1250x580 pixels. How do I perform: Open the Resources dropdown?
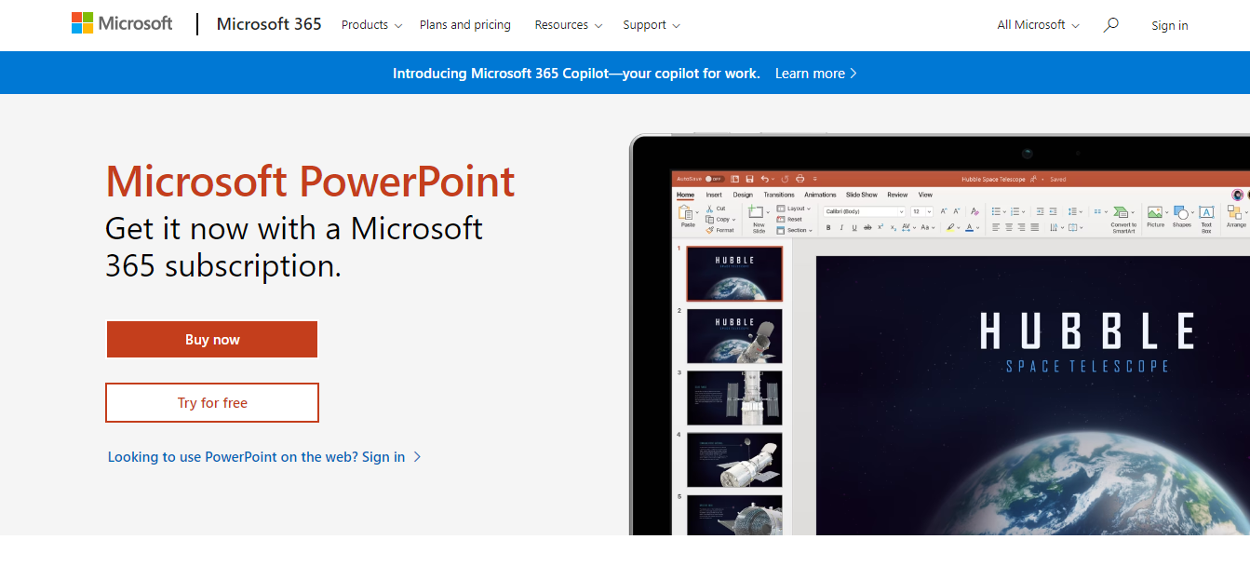click(x=568, y=25)
